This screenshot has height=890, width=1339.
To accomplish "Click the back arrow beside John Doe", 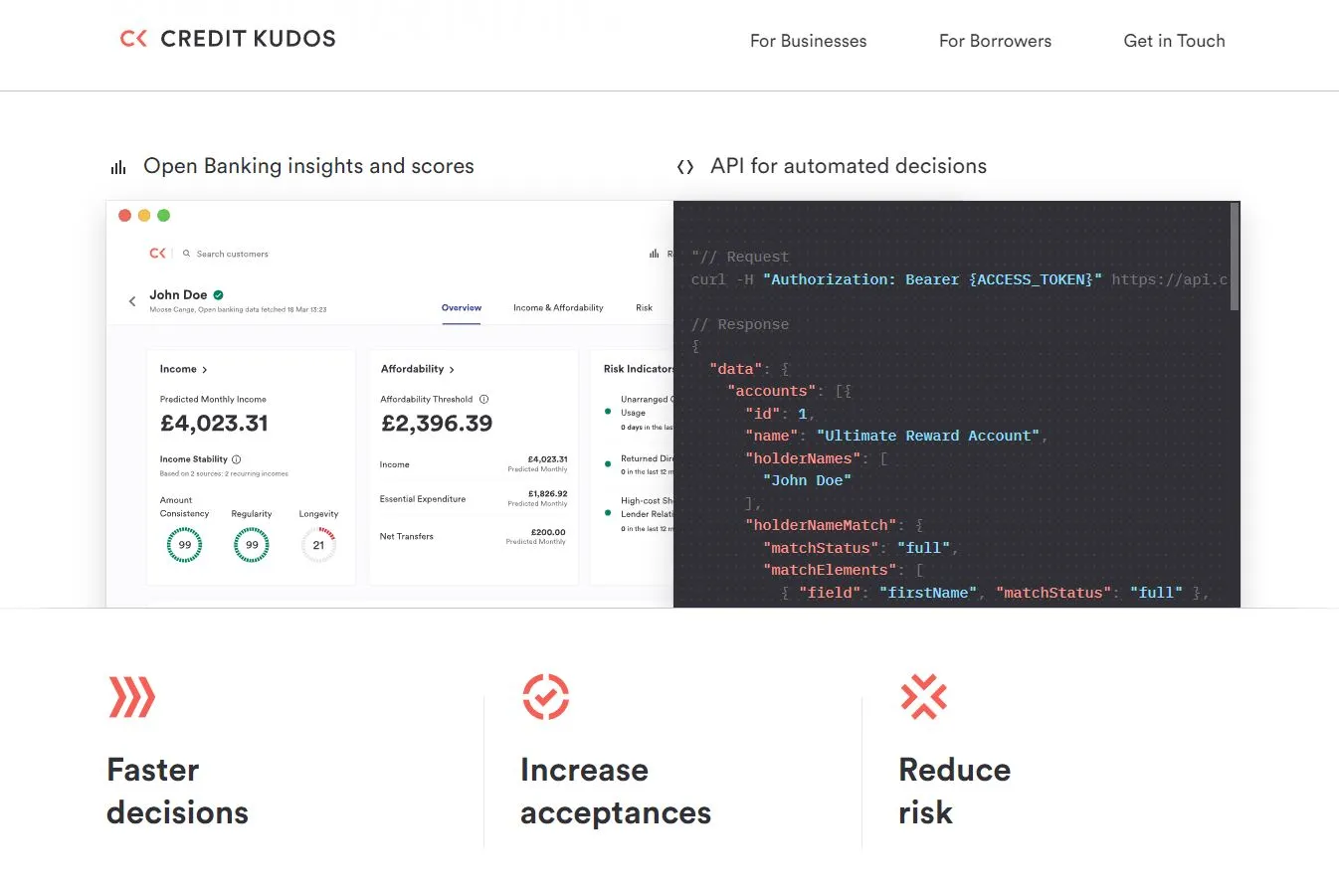I will tap(132, 300).
